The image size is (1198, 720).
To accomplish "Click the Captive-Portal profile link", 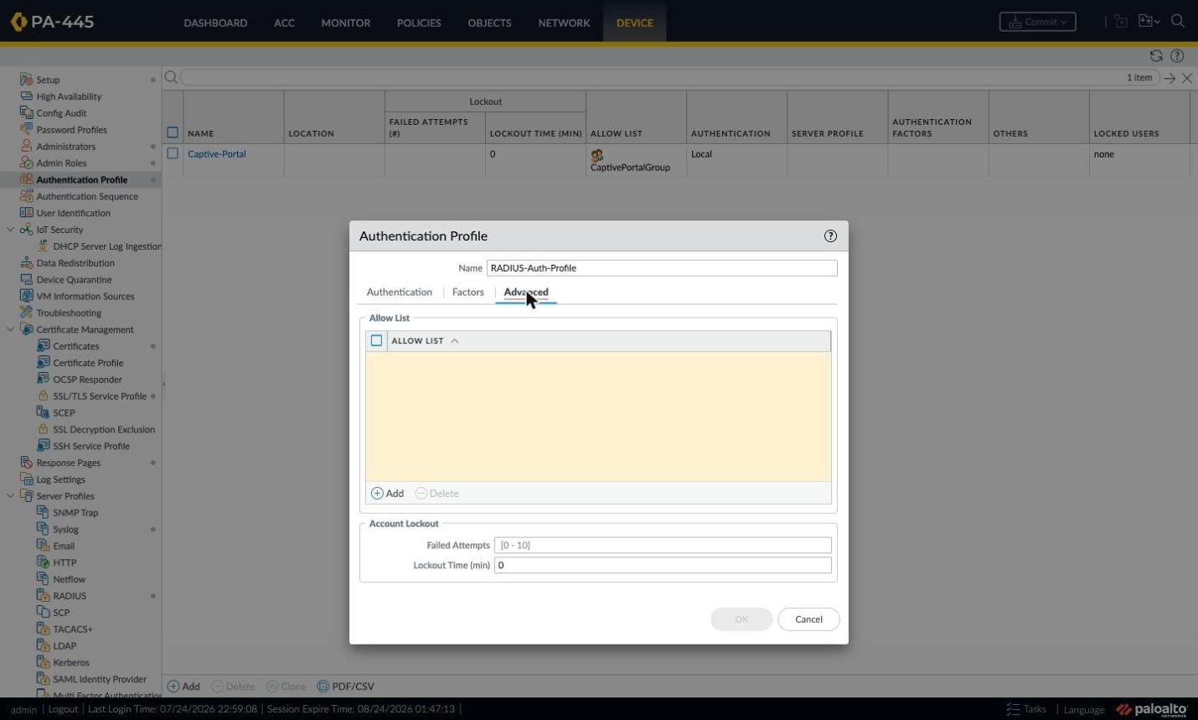I will (x=217, y=154).
